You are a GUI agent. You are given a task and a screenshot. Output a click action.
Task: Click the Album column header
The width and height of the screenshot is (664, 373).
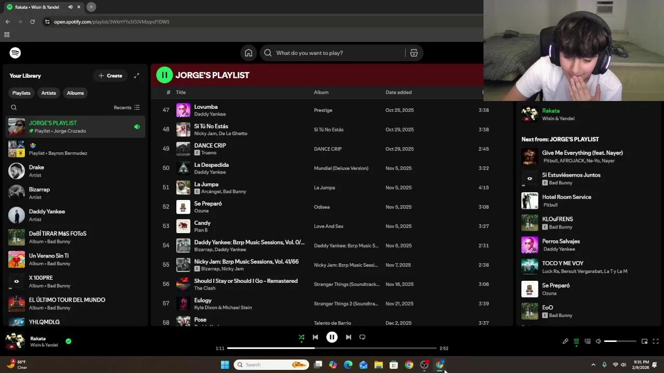[x=321, y=92]
